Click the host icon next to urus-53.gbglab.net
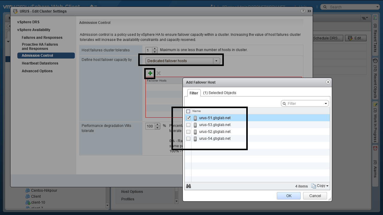 195,125
